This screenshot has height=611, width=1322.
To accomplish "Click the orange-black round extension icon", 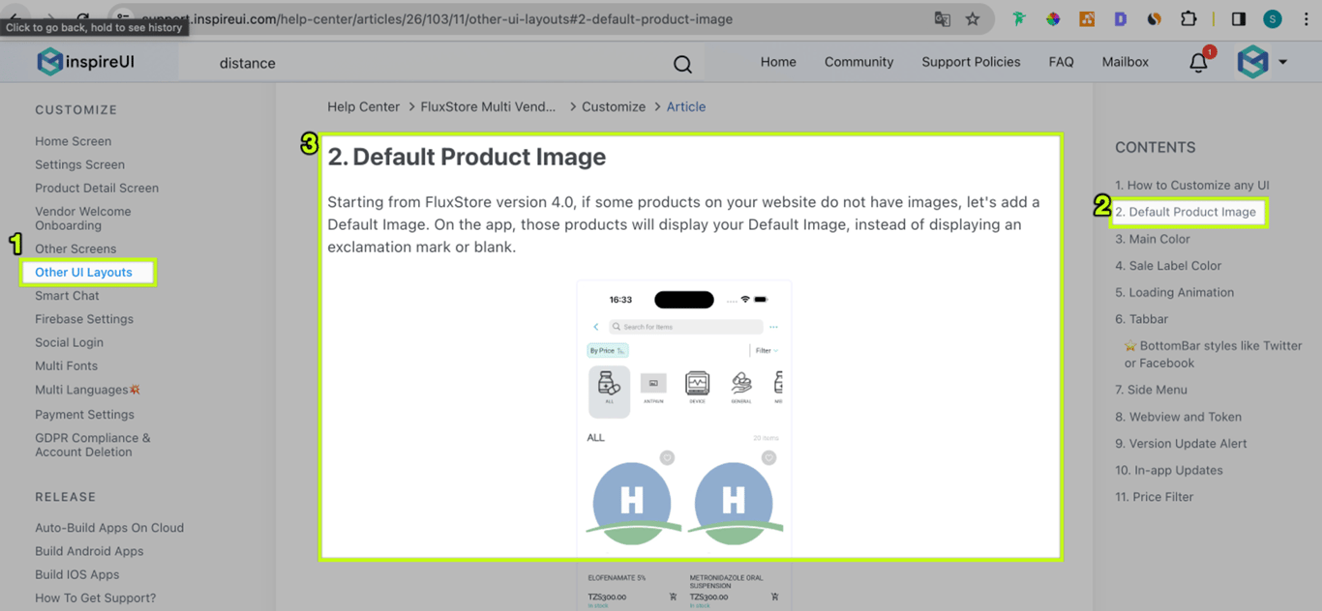I will [1154, 18].
